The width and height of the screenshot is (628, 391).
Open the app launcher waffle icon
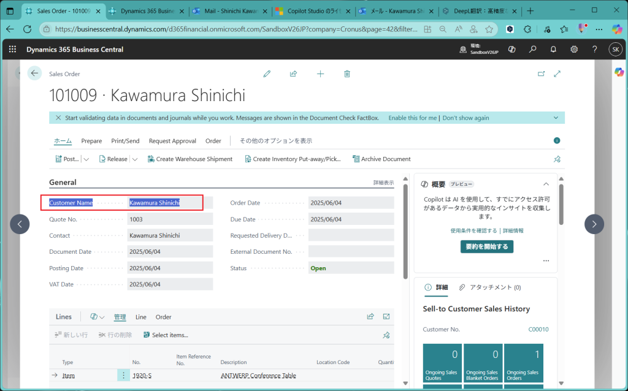[12, 49]
